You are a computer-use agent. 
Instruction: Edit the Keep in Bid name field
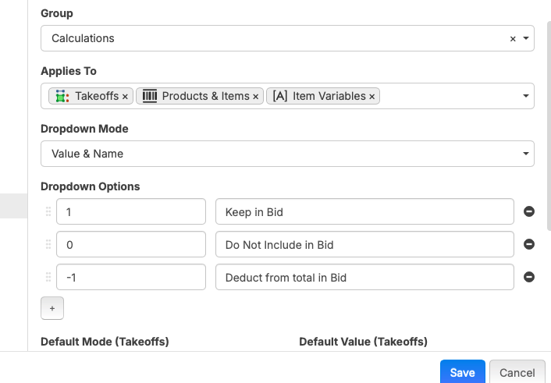(x=364, y=211)
